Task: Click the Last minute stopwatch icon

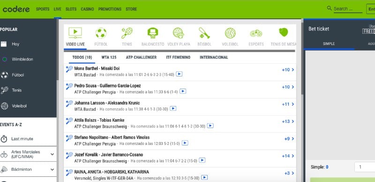Action: (4, 139)
